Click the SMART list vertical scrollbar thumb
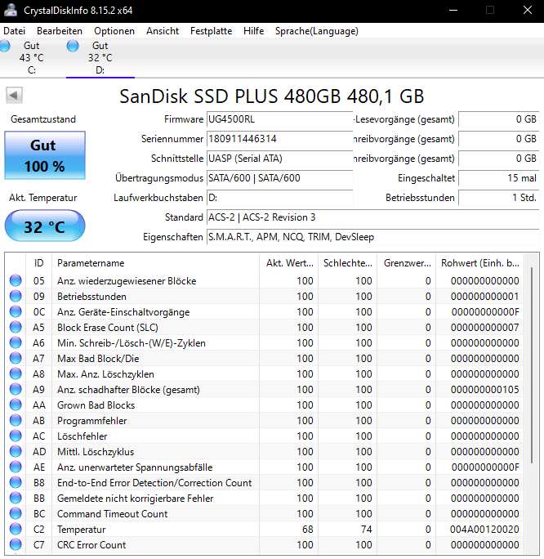Screen dimensions: 544x559 532,365
